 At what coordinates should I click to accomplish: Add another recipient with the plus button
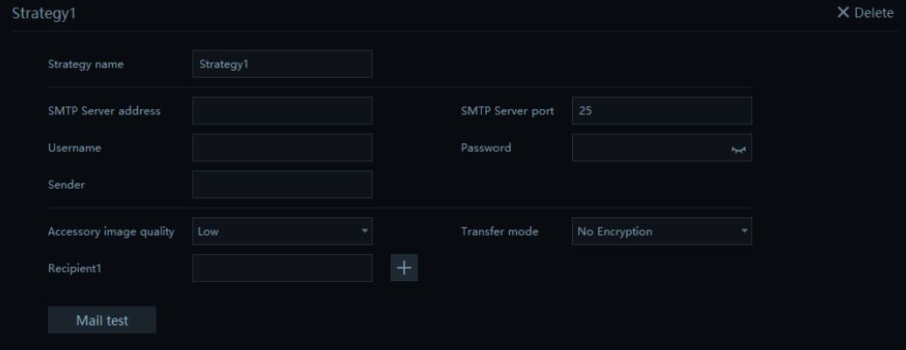tap(404, 268)
